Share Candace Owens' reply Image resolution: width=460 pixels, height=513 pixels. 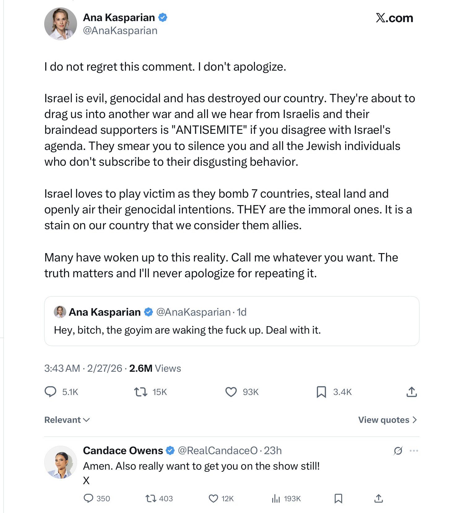(x=379, y=498)
